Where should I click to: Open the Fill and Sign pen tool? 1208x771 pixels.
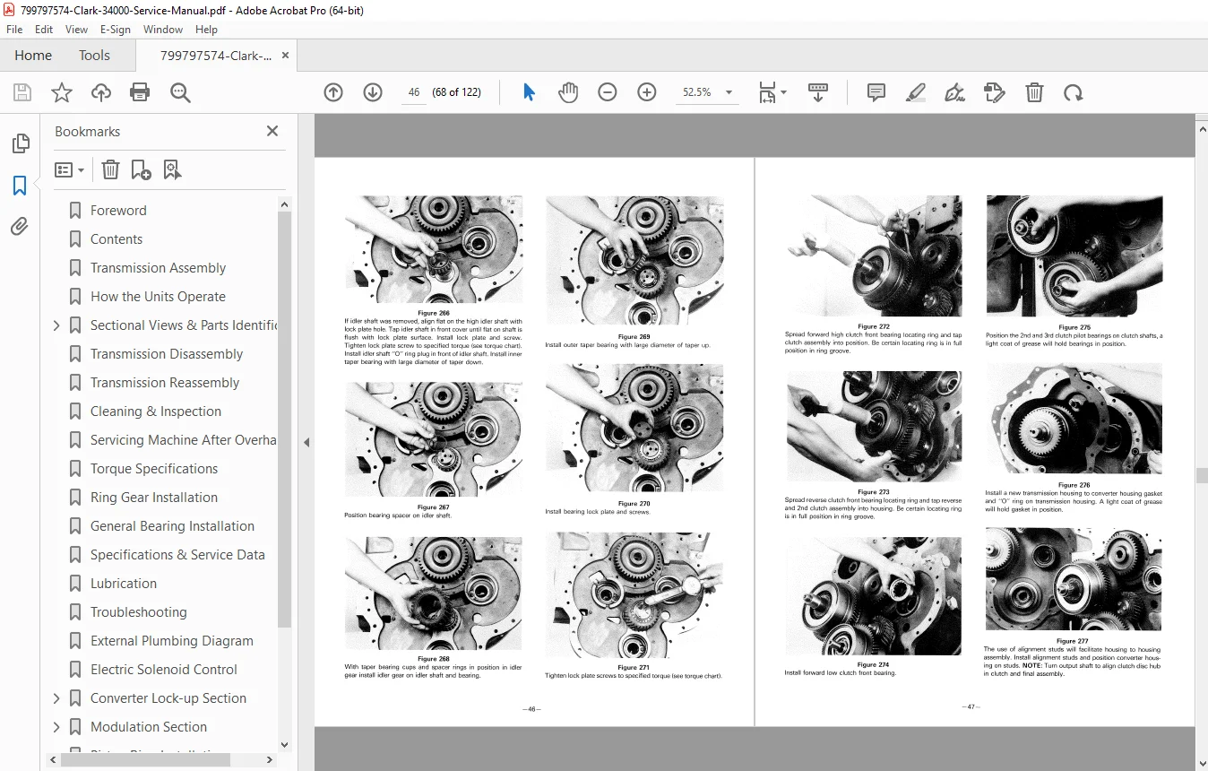point(955,92)
